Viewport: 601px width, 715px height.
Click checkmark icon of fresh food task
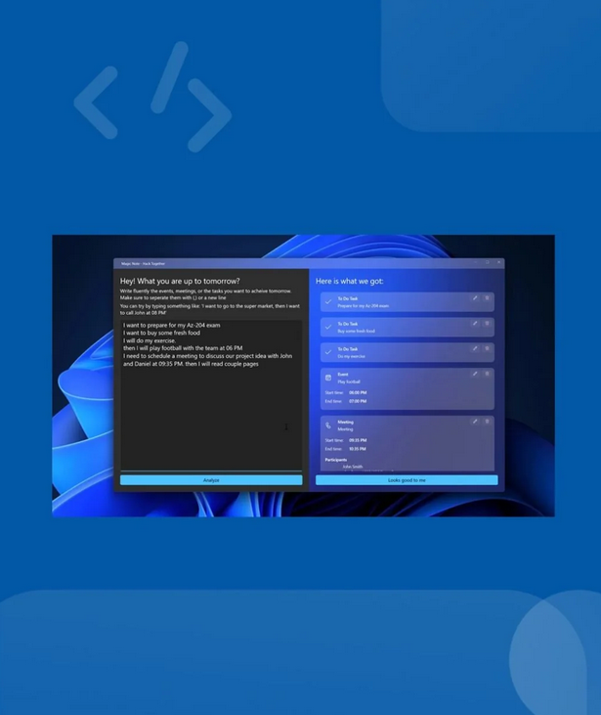point(328,327)
